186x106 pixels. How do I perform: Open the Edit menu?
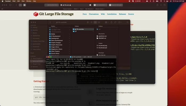tap(18, 1)
